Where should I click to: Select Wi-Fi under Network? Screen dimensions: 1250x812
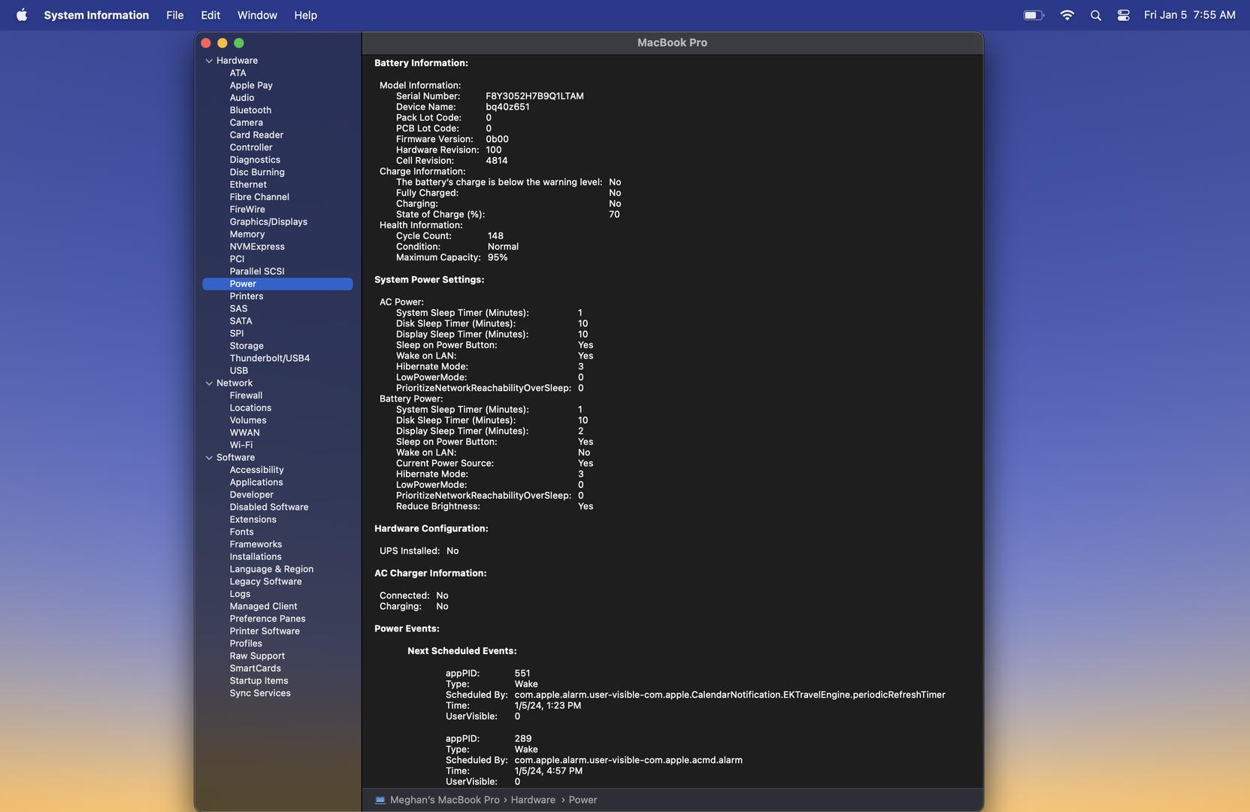[241, 445]
